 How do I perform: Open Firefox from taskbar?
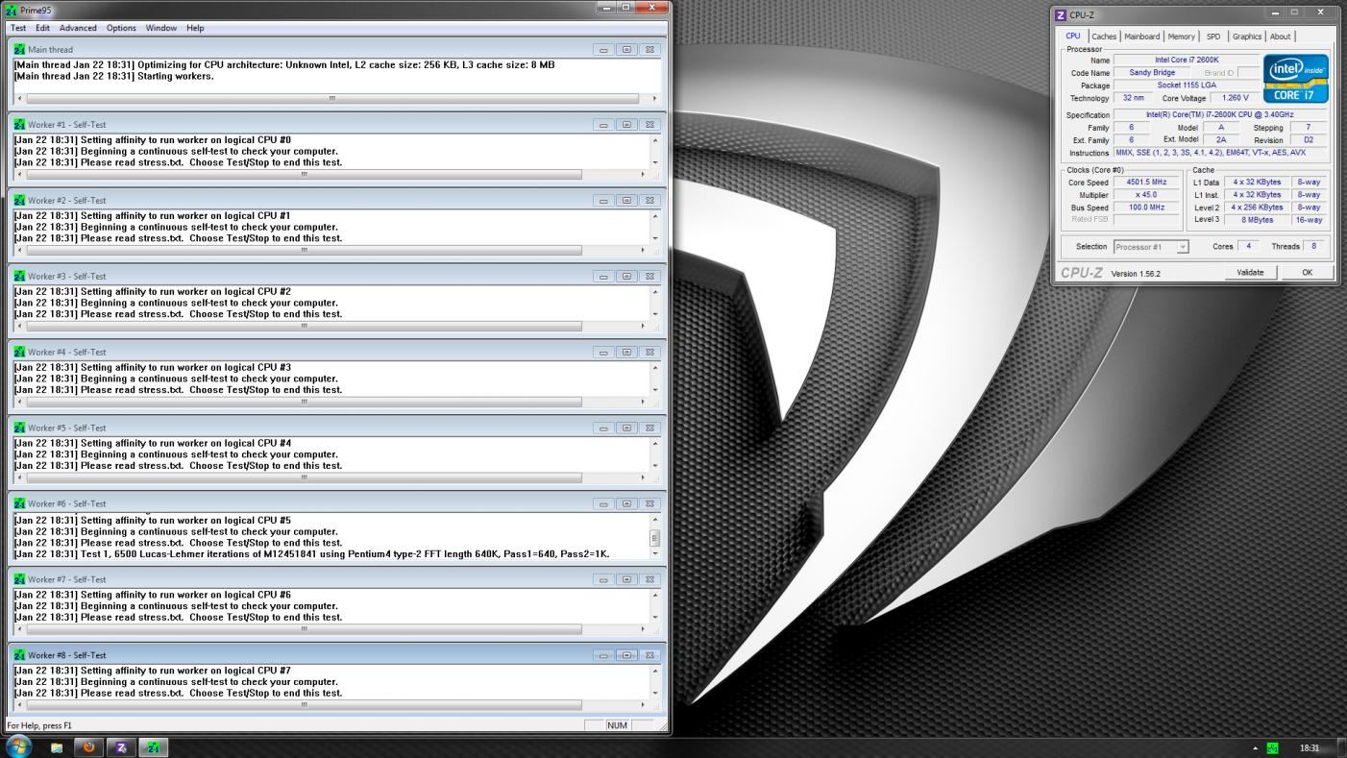[x=89, y=747]
